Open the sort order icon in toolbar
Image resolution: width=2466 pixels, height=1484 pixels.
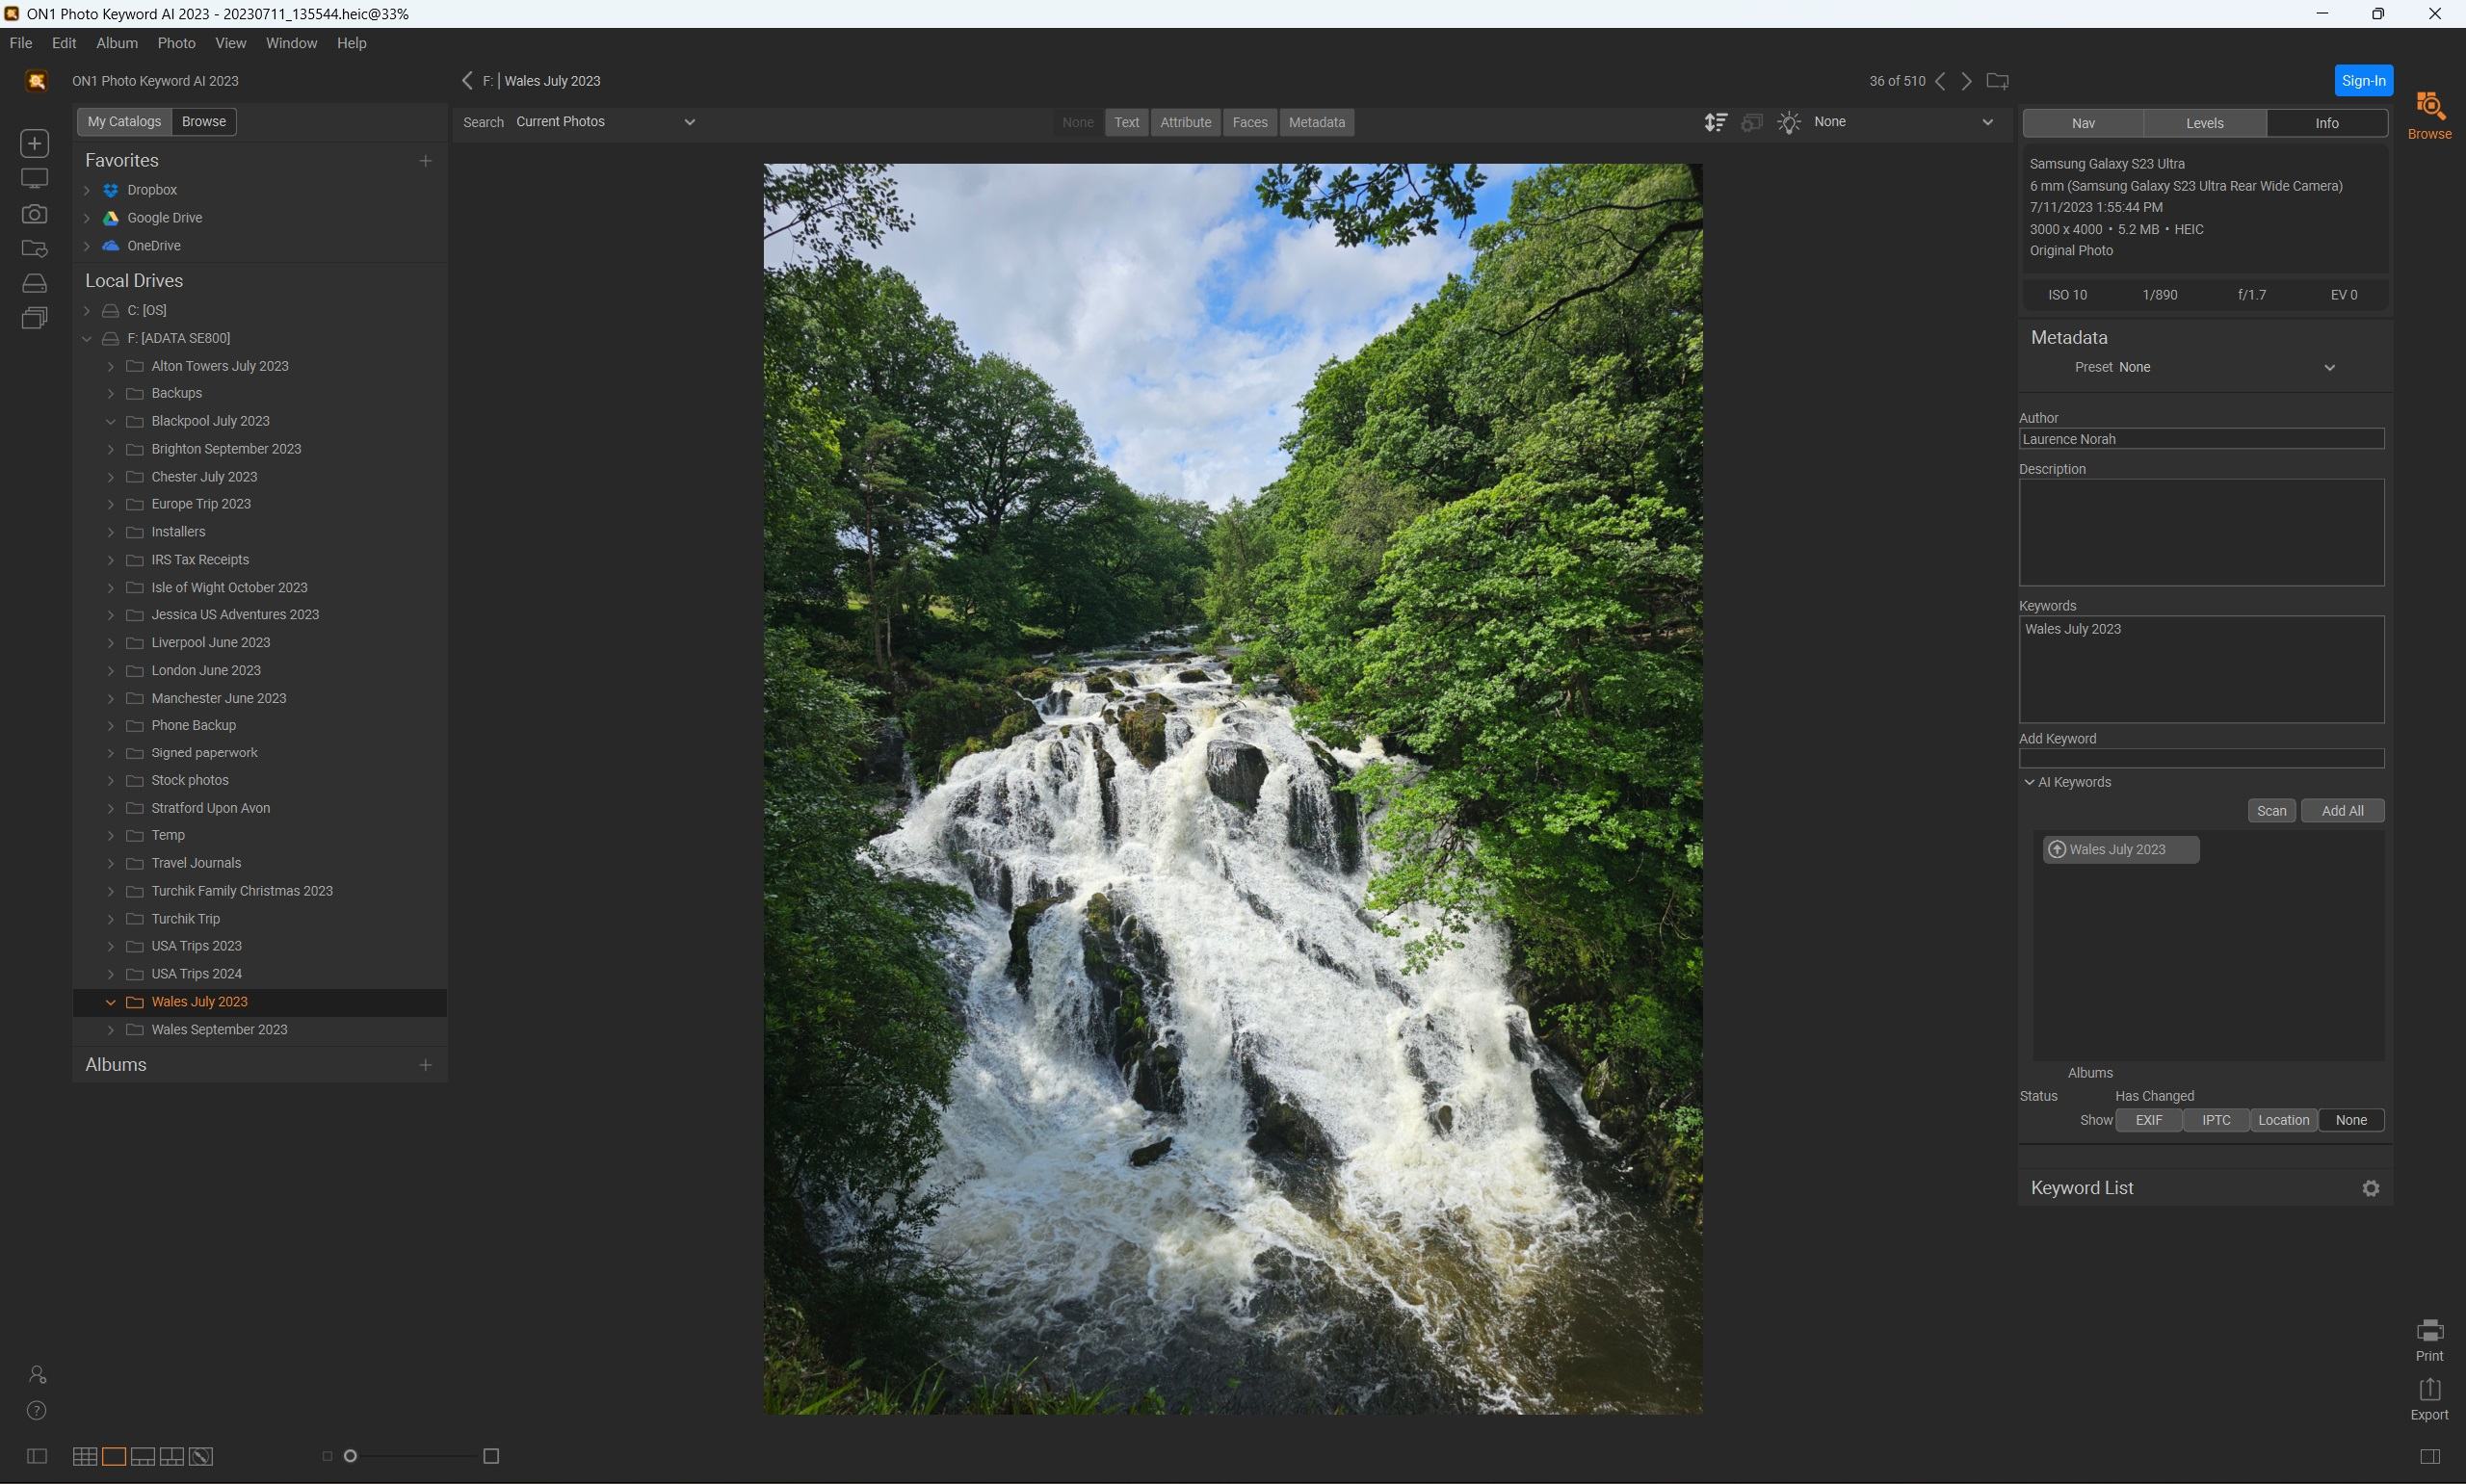[1715, 122]
